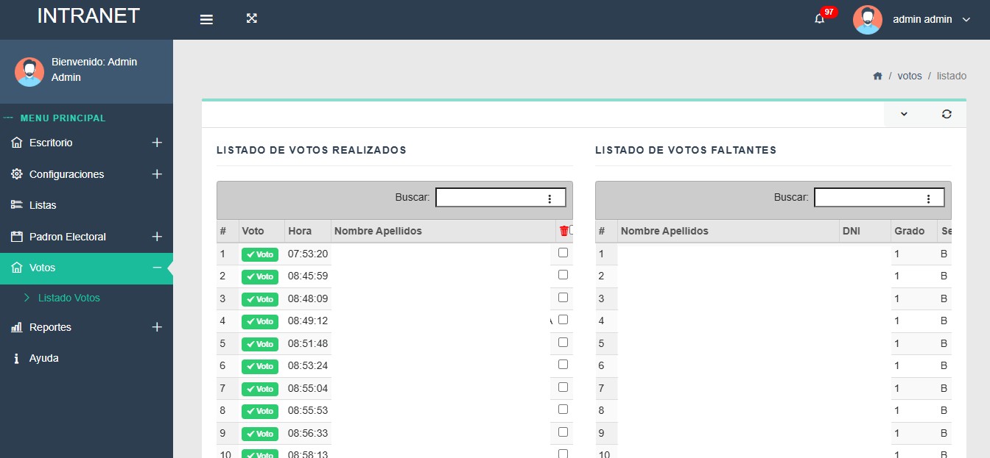The image size is (990, 458).
Task: Click the green Voto badge in row 6
Action: (260, 366)
